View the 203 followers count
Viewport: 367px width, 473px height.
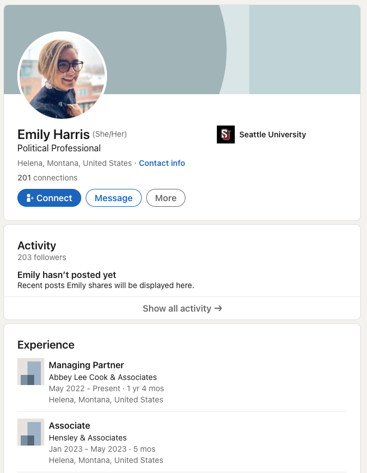[41, 257]
